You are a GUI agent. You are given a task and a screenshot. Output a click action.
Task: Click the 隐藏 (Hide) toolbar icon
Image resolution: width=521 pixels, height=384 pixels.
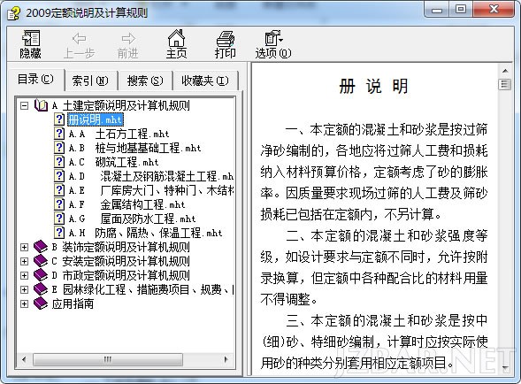tap(31, 38)
